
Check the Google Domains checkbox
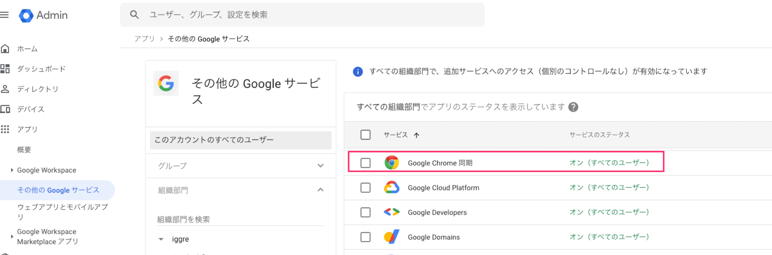click(365, 237)
